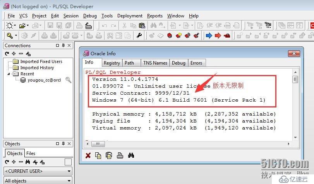Click the Print icon in Oracle Info window

tap(120, 155)
